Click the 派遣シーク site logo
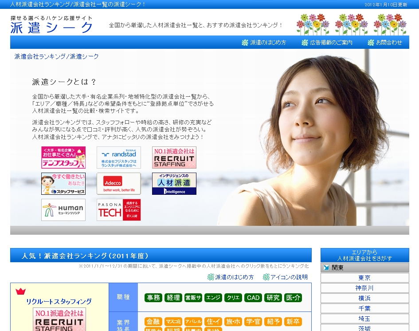The image size is (419, 331). click(x=51, y=25)
